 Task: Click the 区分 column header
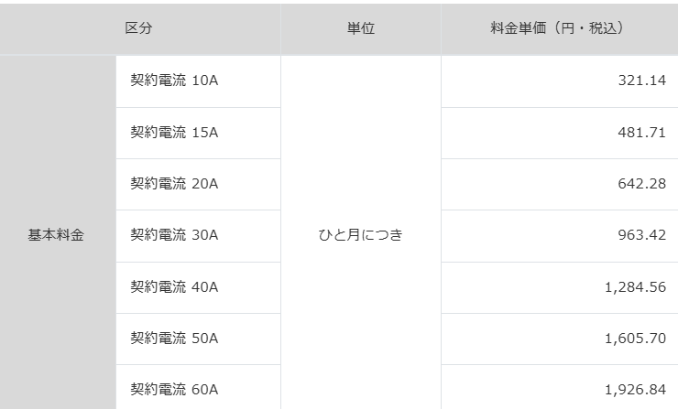click(138, 28)
